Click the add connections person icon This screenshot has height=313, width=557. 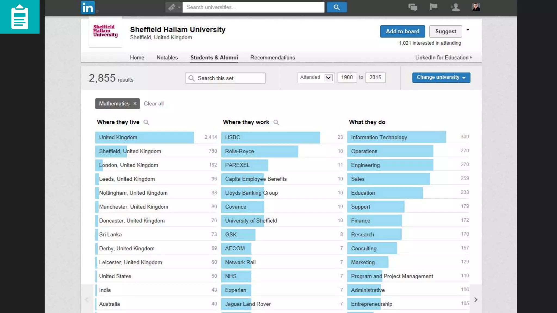(455, 7)
